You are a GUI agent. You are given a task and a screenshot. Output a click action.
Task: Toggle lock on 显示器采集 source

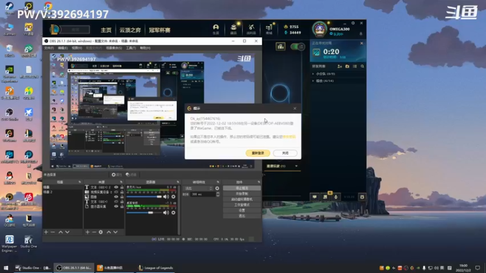coord(122,206)
